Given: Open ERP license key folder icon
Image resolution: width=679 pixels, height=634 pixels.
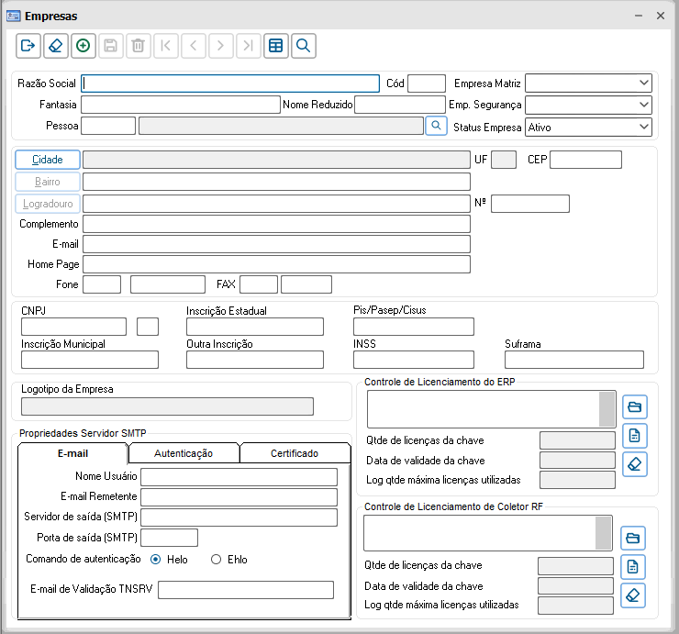Looking at the screenshot, I should pyautogui.click(x=634, y=406).
